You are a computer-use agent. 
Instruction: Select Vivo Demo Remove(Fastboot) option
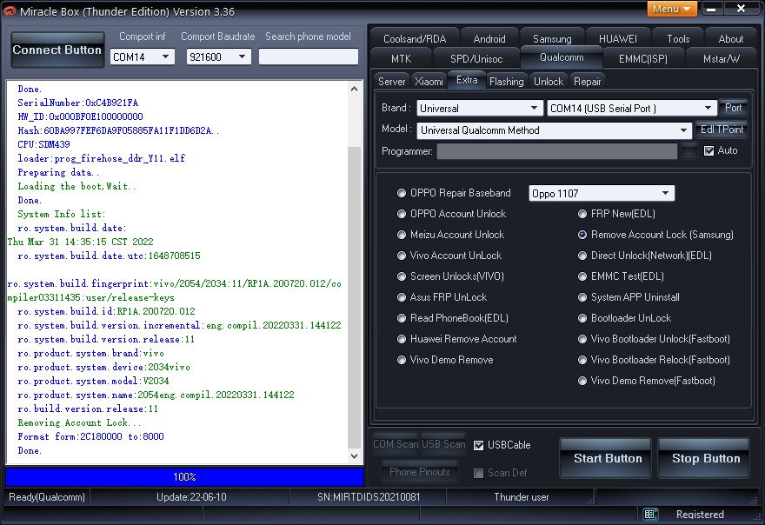pyautogui.click(x=582, y=381)
